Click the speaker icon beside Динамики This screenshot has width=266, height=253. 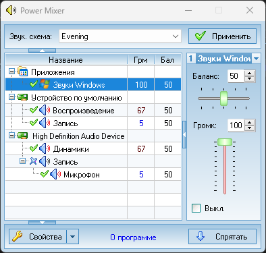point(45,148)
